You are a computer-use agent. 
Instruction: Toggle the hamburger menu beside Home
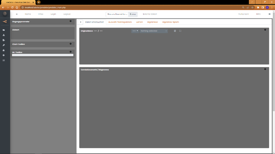coord(17,14)
